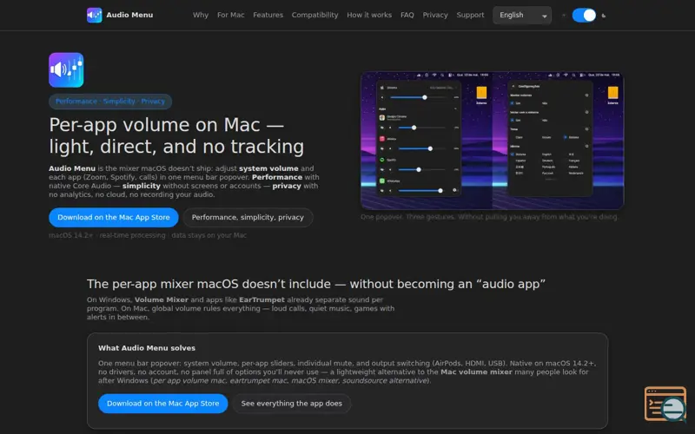Click the 'One popover. Three gestures' caption text

coord(489,217)
